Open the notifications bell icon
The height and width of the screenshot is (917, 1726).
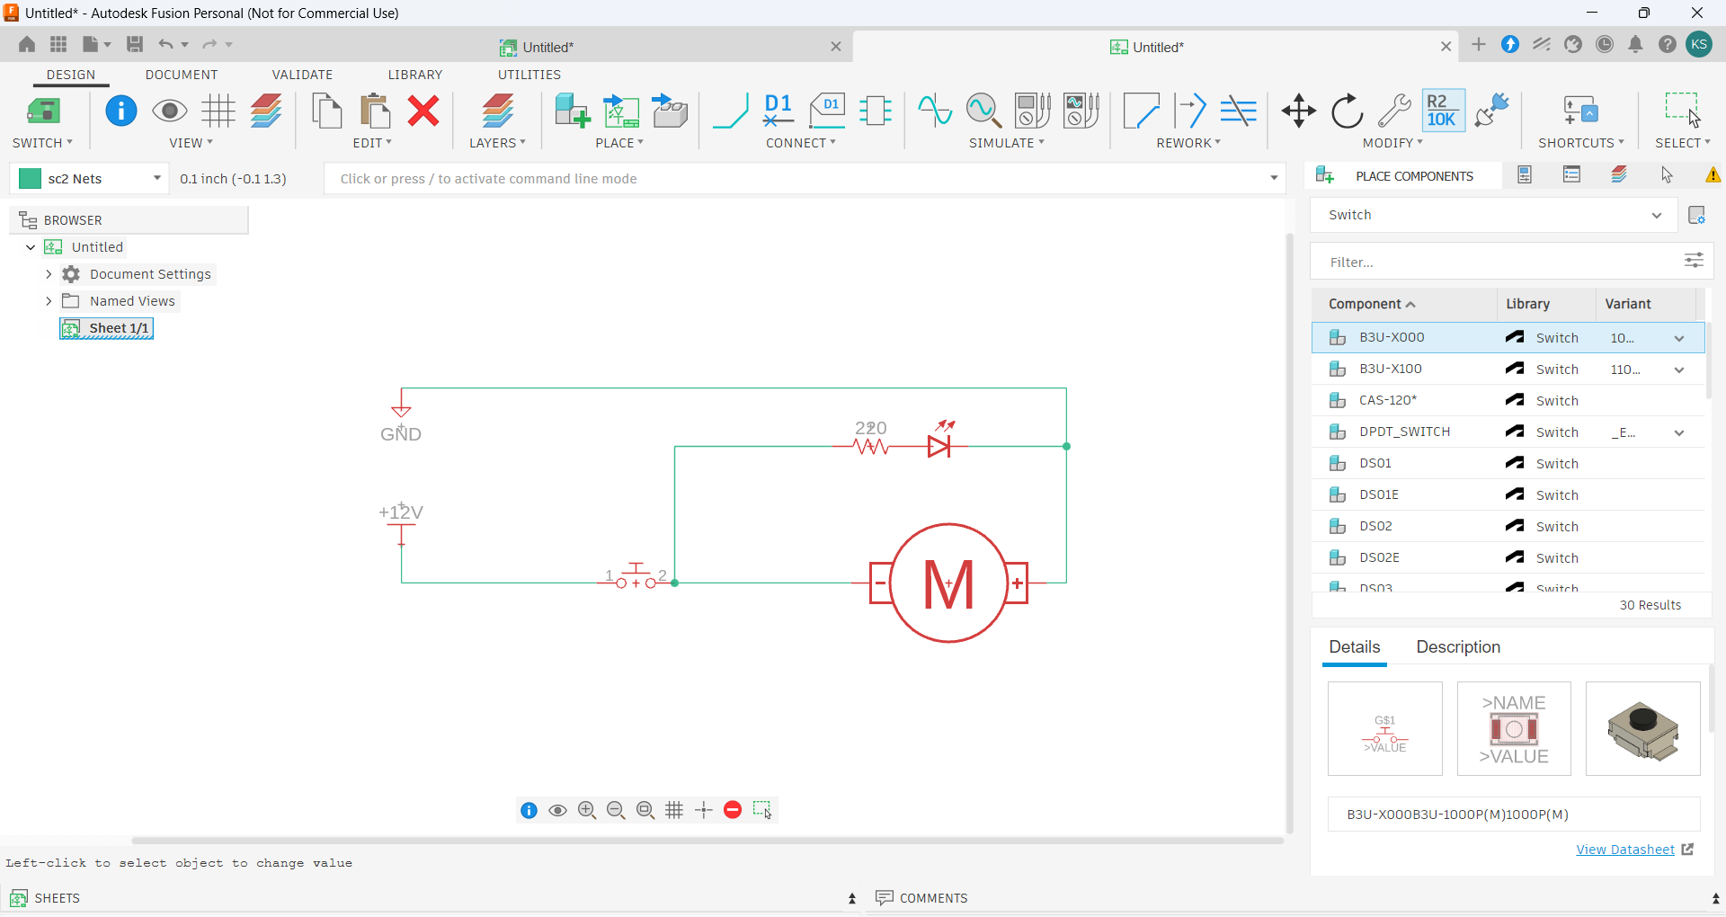pos(1636,44)
